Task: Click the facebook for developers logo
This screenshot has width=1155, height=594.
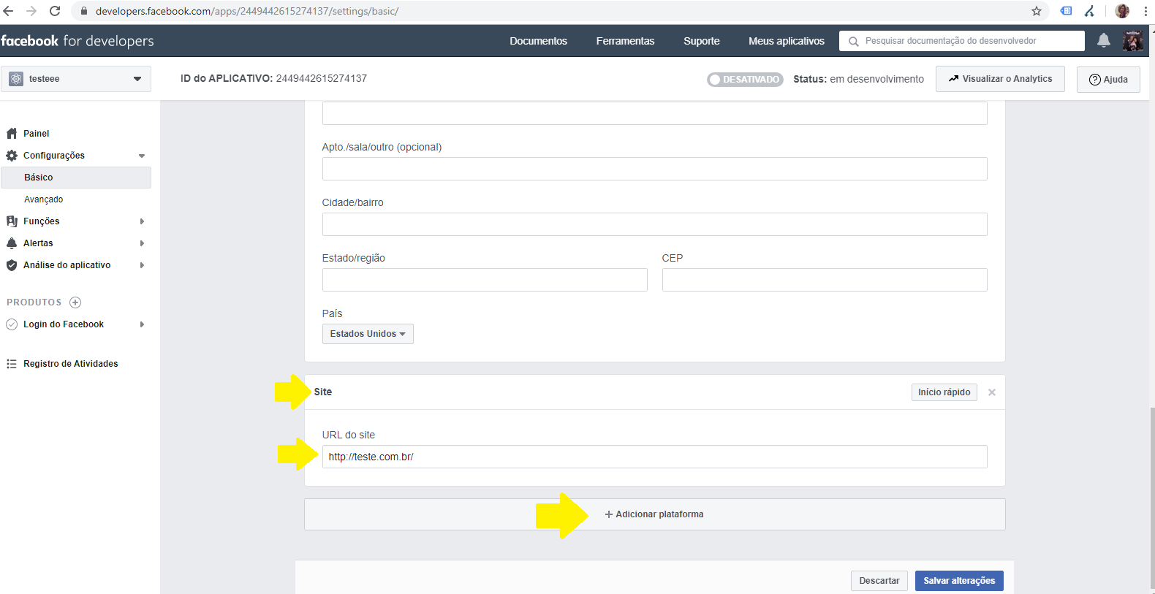Action: coord(77,41)
